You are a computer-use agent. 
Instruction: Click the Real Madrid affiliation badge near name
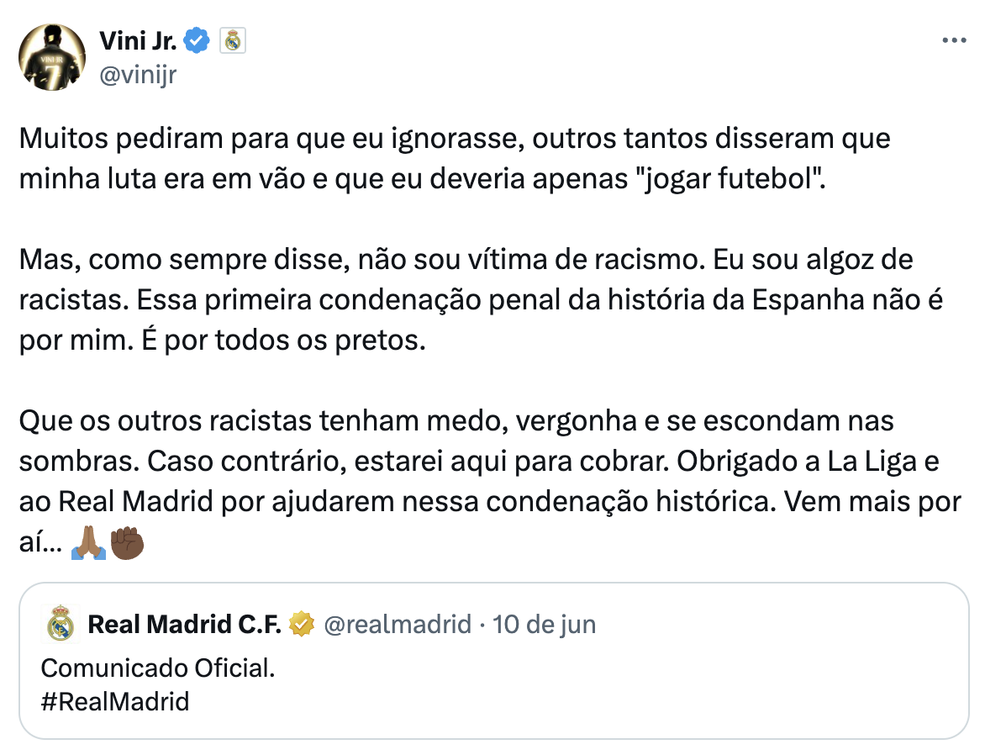[233, 41]
